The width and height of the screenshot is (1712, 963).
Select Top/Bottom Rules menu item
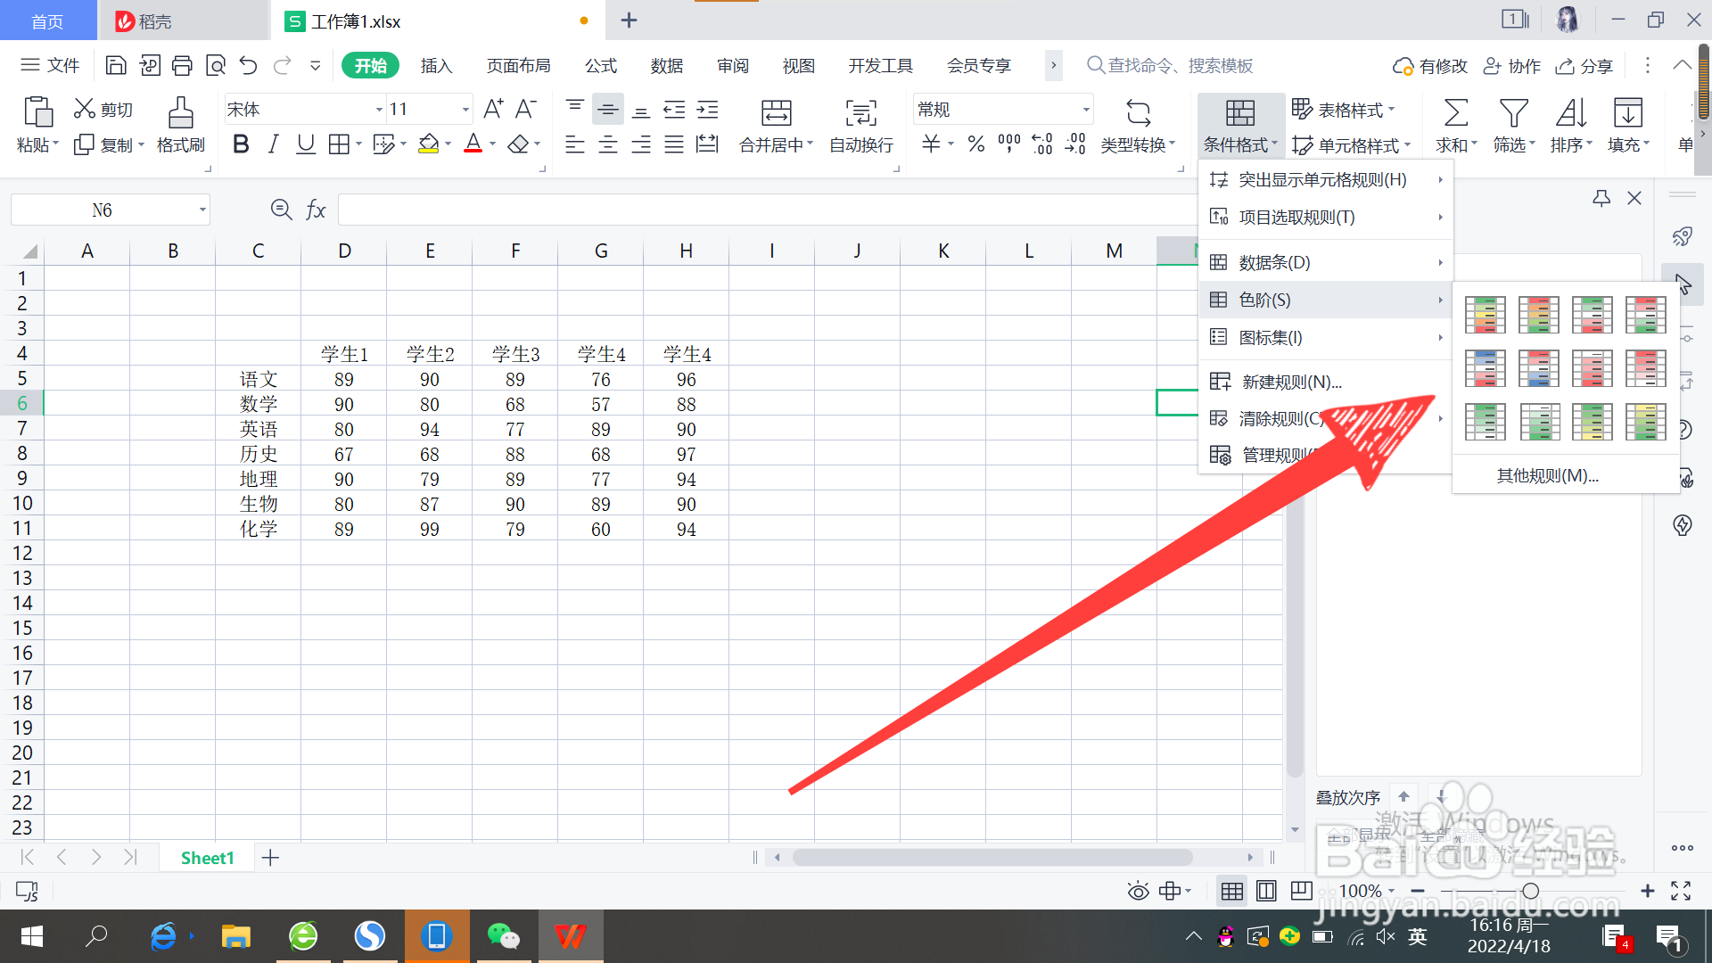pyautogui.click(x=1326, y=218)
